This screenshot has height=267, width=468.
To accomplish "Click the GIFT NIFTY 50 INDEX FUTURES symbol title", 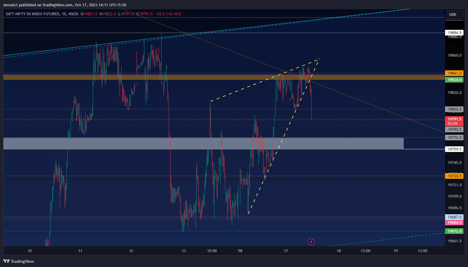I will (x=33, y=14).
